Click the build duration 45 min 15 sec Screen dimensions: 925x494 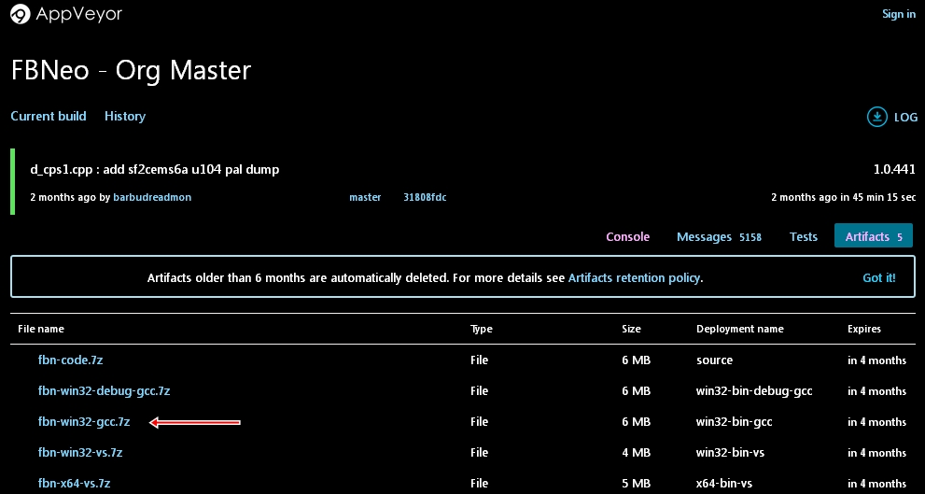(x=884, y=197)
